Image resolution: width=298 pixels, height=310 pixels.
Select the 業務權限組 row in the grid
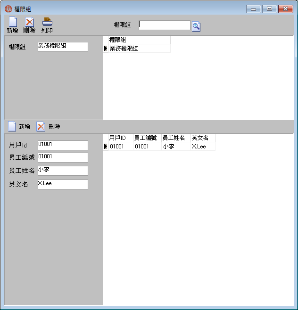pos(139,49)
